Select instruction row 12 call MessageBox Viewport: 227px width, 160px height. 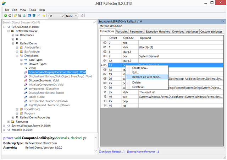click(162, 97)
